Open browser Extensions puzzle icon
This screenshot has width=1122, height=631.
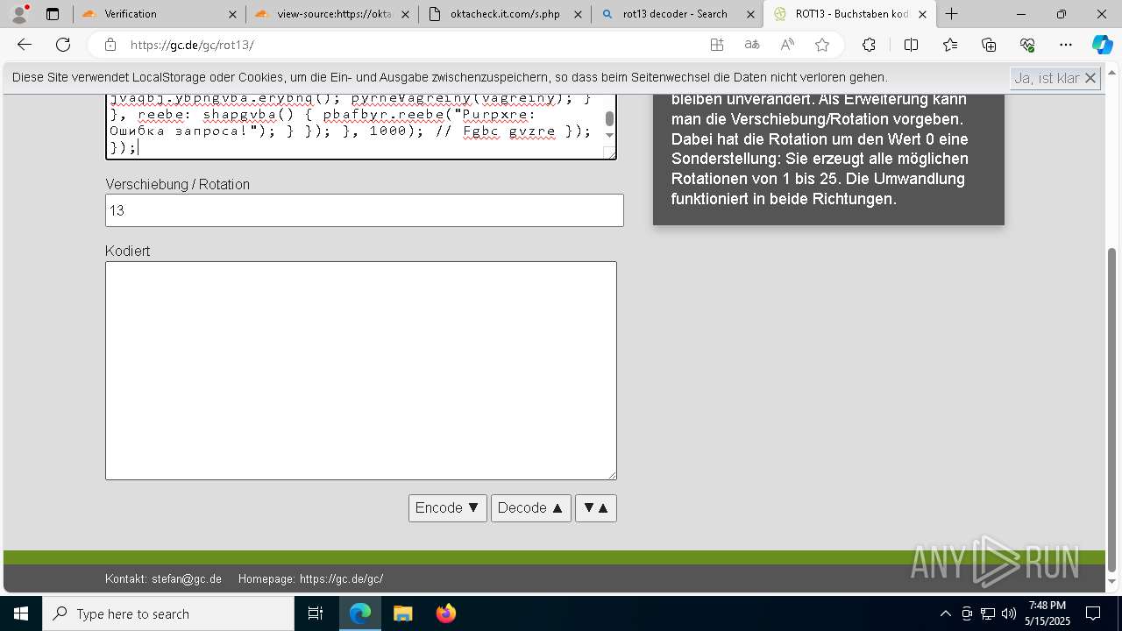(869, 45)
